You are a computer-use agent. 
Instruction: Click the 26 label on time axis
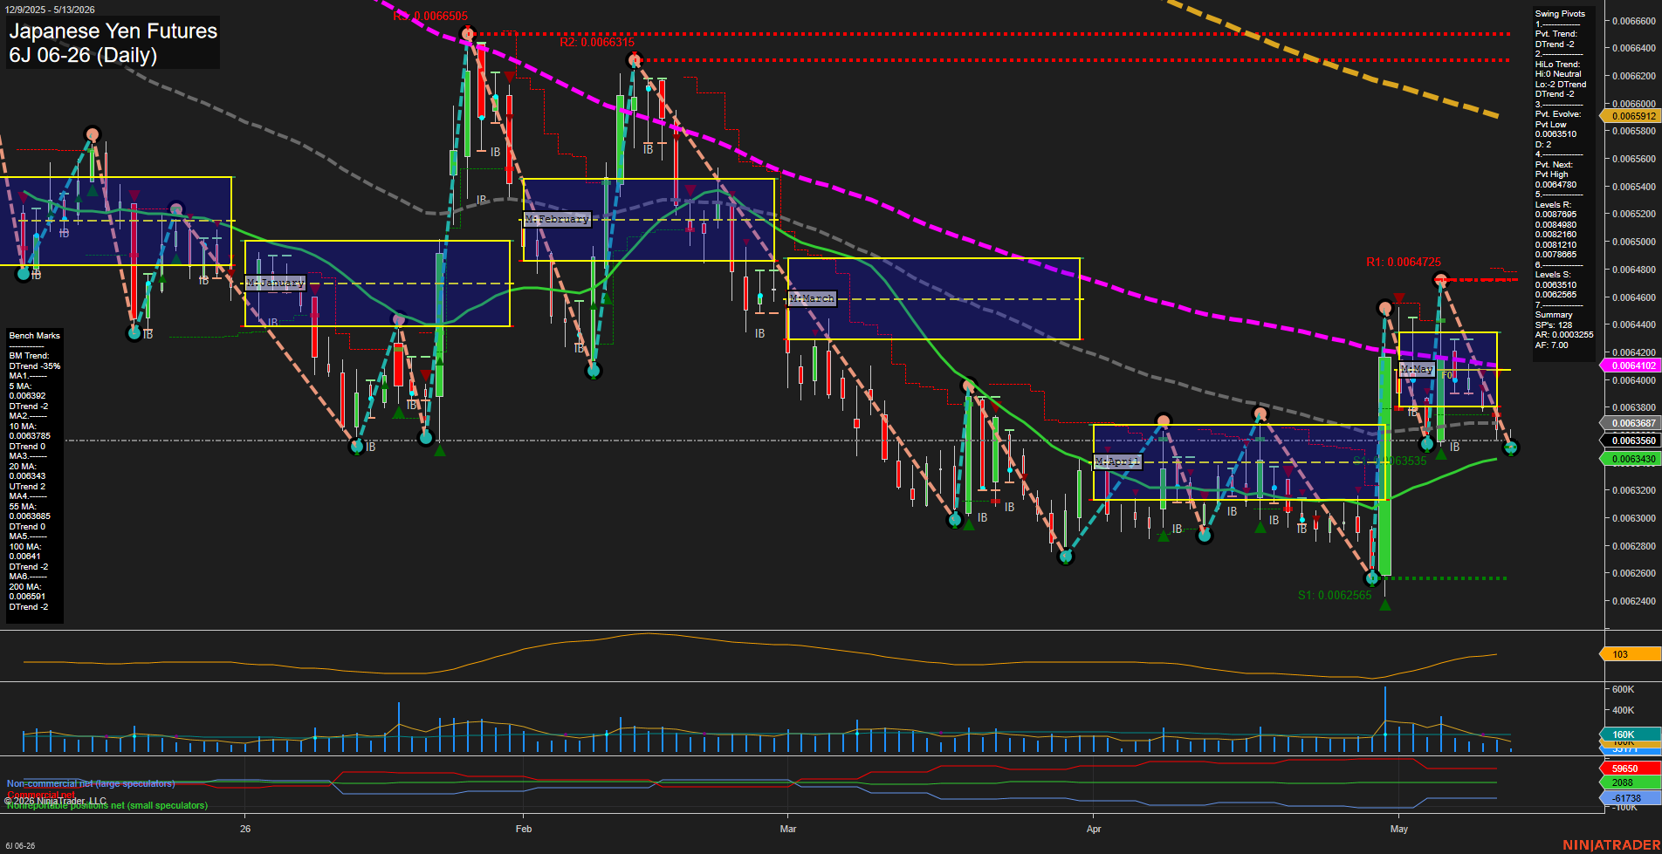click(x=245, y=829)
